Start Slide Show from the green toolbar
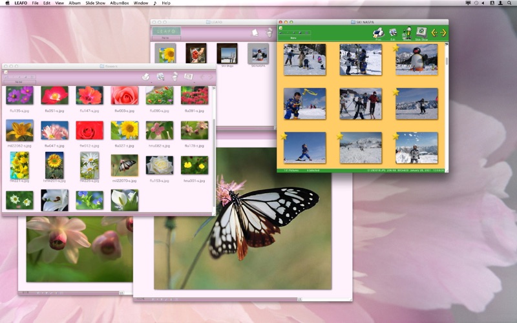 pos(421,33)
